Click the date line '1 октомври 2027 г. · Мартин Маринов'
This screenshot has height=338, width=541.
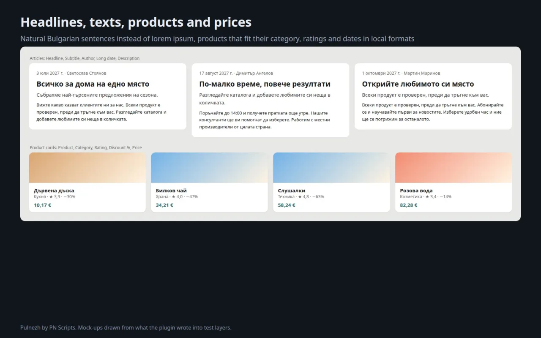pos(401,73)
